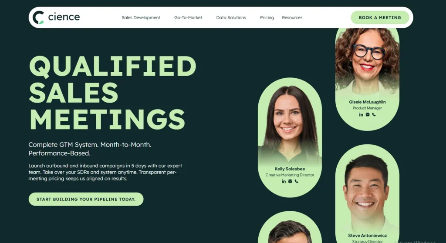Click the Kelly Solesbee name label

[290, 169]
